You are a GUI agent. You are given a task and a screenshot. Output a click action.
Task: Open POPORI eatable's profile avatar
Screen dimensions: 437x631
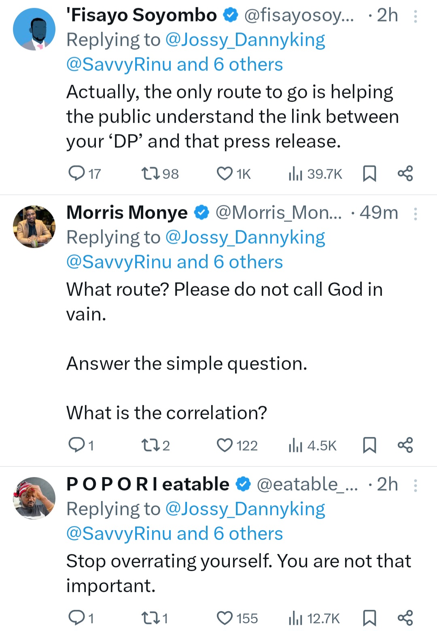(34, 498)
